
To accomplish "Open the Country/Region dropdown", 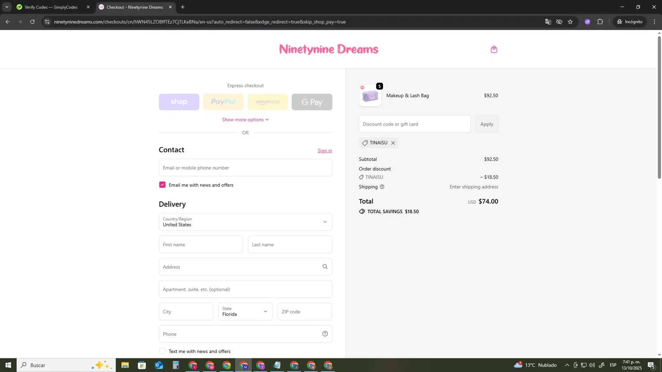I will (245, 222).
